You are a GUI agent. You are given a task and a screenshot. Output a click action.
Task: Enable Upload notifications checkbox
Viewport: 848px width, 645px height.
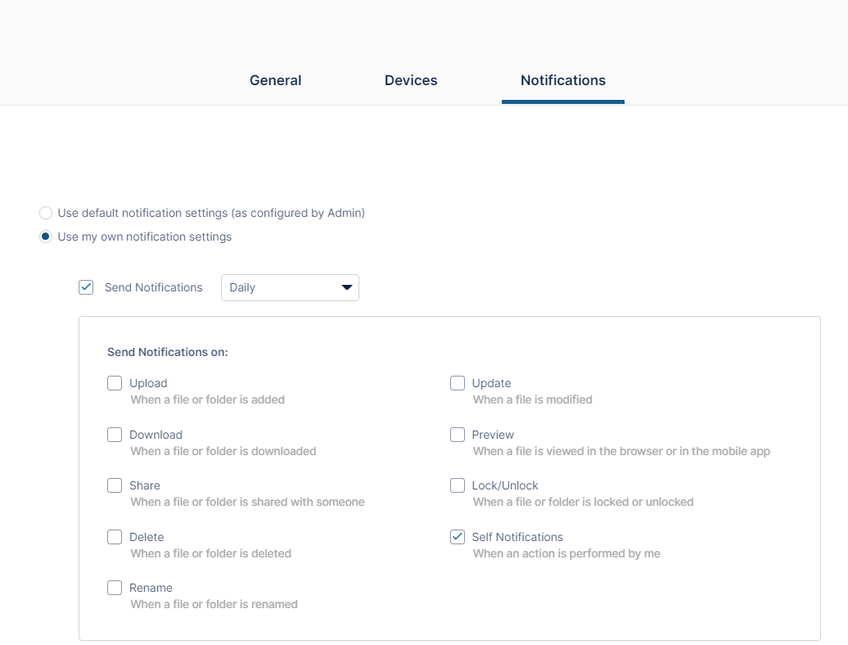115,383
